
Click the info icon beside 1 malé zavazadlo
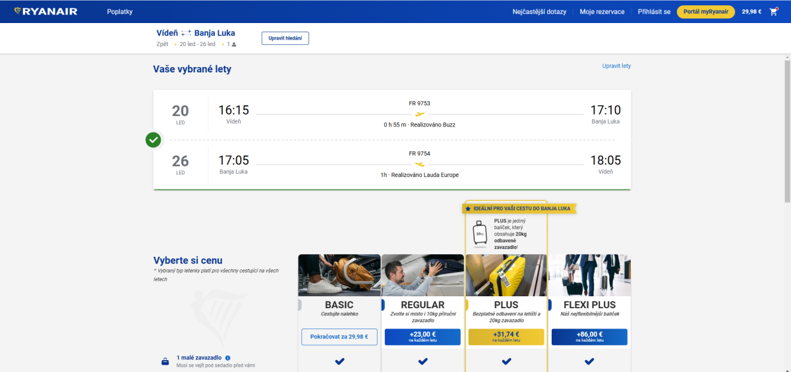coord(228,358)
